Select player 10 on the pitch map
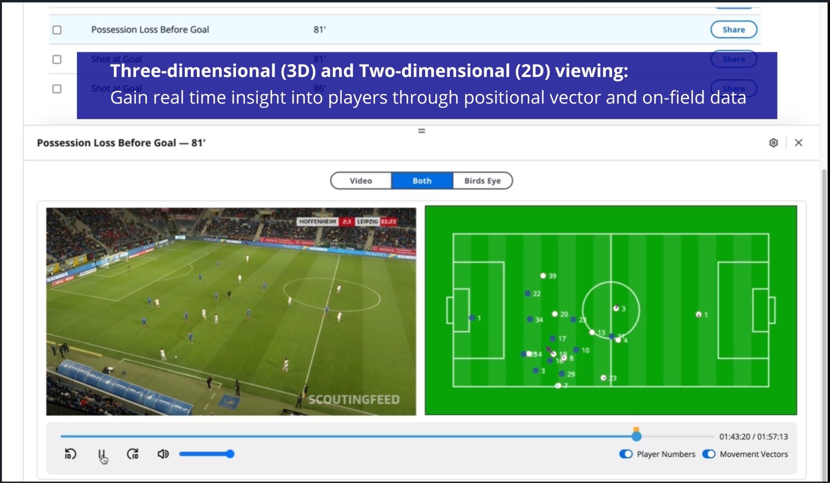Screen dimensions: 830x483 [x=576, y=350]
